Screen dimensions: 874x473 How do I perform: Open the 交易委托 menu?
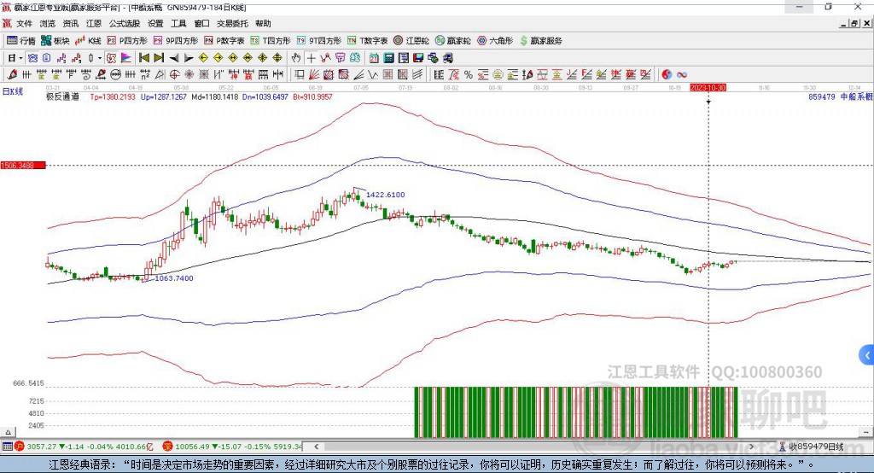click(232, 23)
